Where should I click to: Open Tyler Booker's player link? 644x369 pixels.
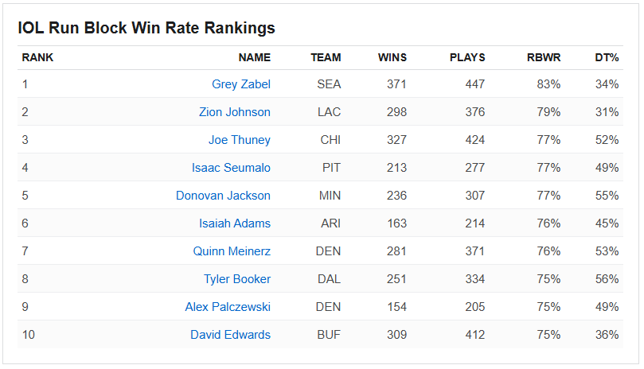(x=236, y=279)
